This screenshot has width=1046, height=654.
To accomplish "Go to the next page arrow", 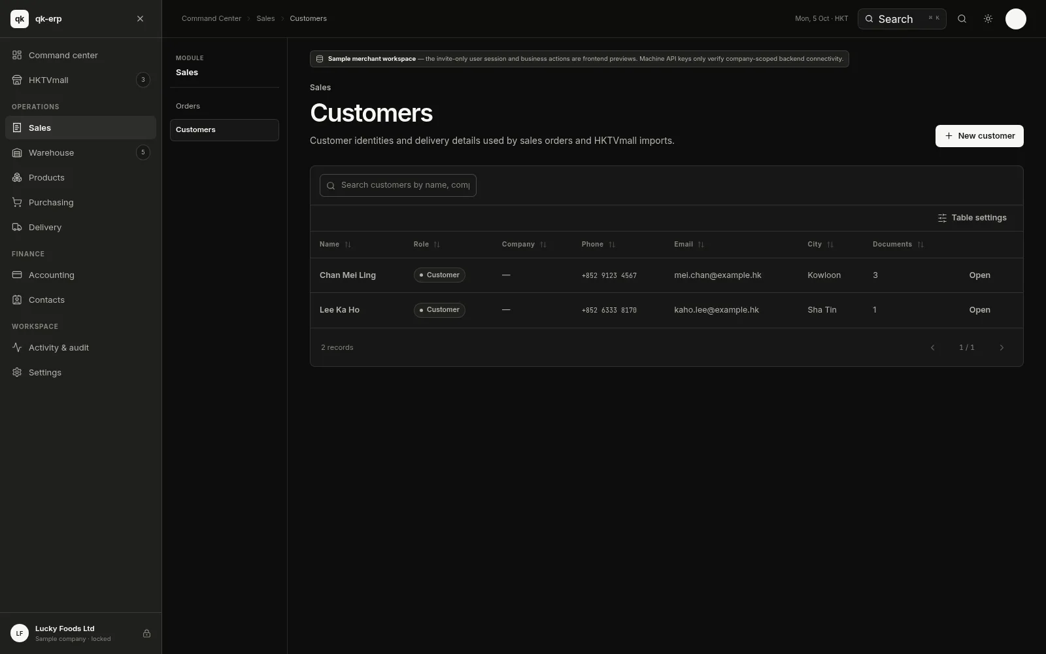I will 1001,348.
